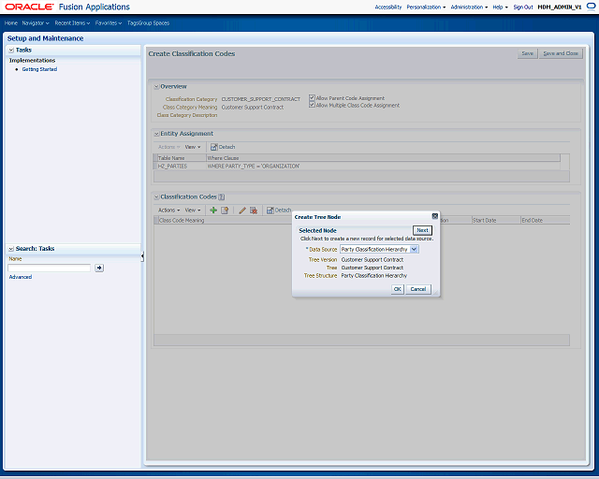This screenshot has width=599, height=479.
Task: Click Cancel in Create Tree Node dialog
Action: (x=418, y=289)
